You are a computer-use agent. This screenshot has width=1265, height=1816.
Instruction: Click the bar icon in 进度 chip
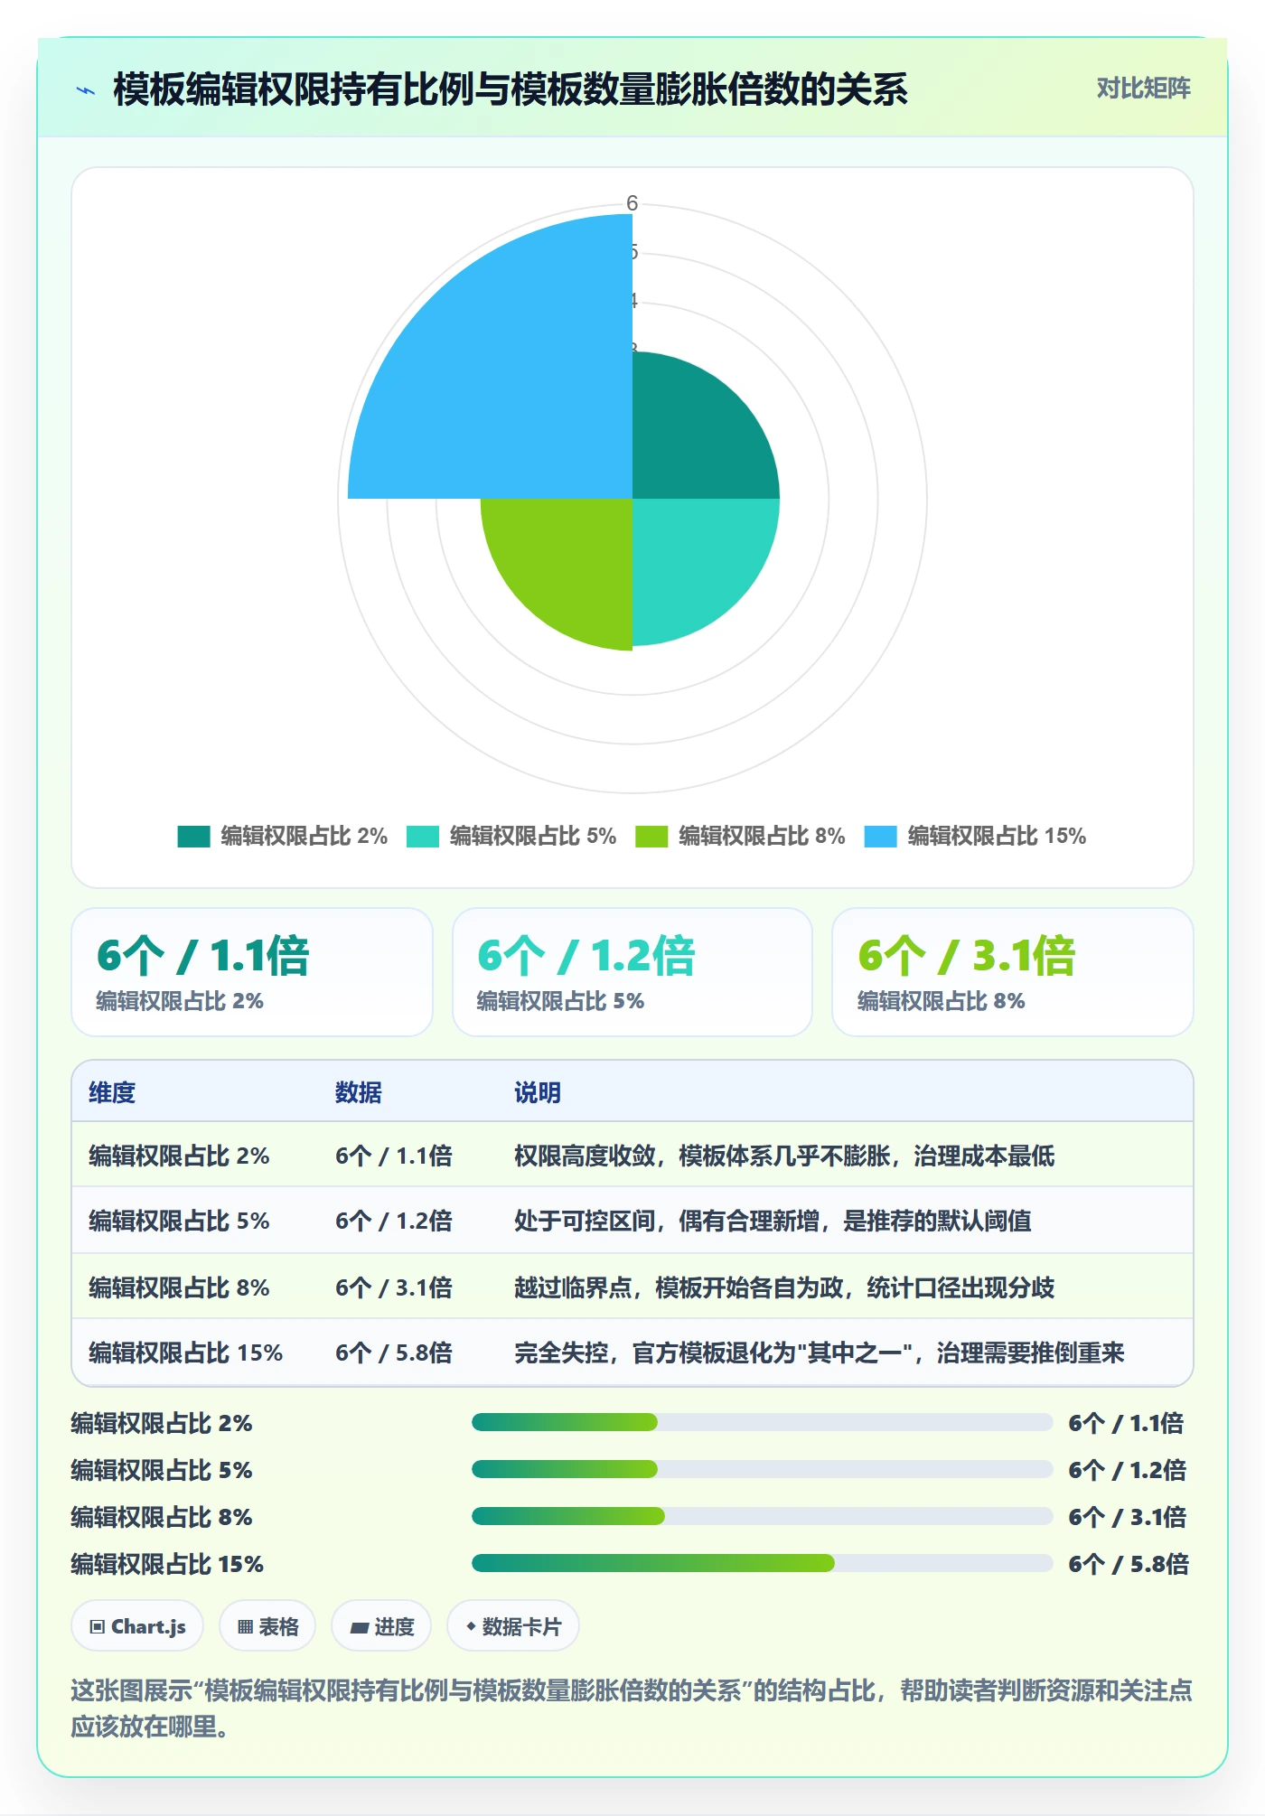[x=360, y=1628]
